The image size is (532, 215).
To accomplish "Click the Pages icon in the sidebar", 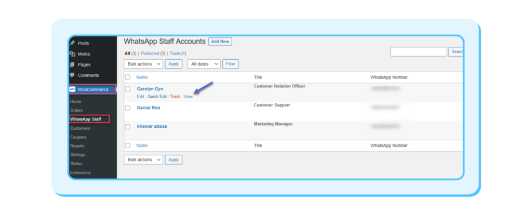I will 72,64.
